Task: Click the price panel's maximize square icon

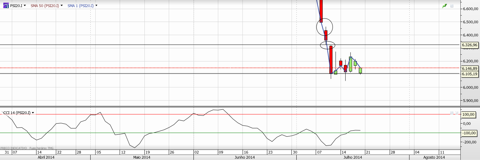Action: pos(452,6)
